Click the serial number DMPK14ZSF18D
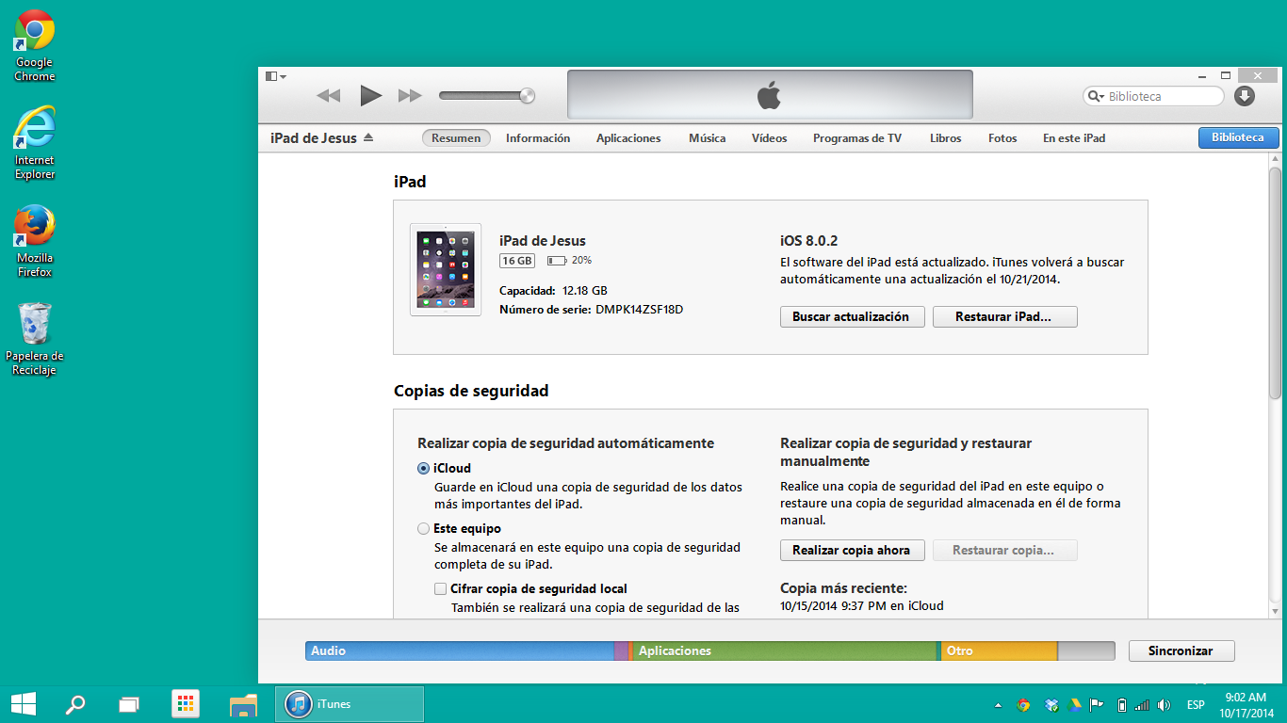This screenshot has width=1287, height=723. pyautogui.click(x=639, y=310)
